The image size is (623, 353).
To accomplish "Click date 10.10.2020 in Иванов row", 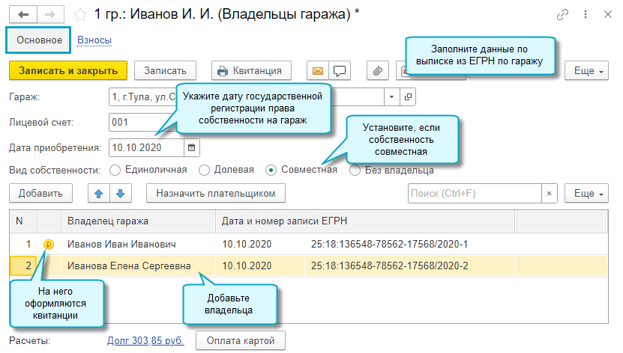I will [x=247, y=245].
